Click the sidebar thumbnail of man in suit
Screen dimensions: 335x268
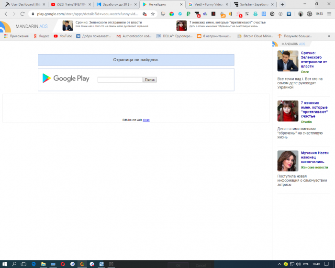(x=288, y=61)
